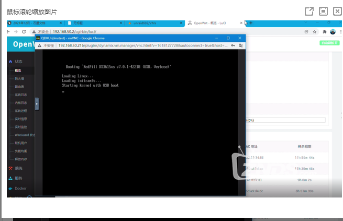Expand the 系统 menu in sidebar
Image resolution: width=343 pixels, height=221 pixels.
tap(18, 168)
